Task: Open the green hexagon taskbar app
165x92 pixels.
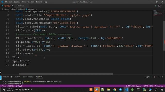Action: pos(132,90)
